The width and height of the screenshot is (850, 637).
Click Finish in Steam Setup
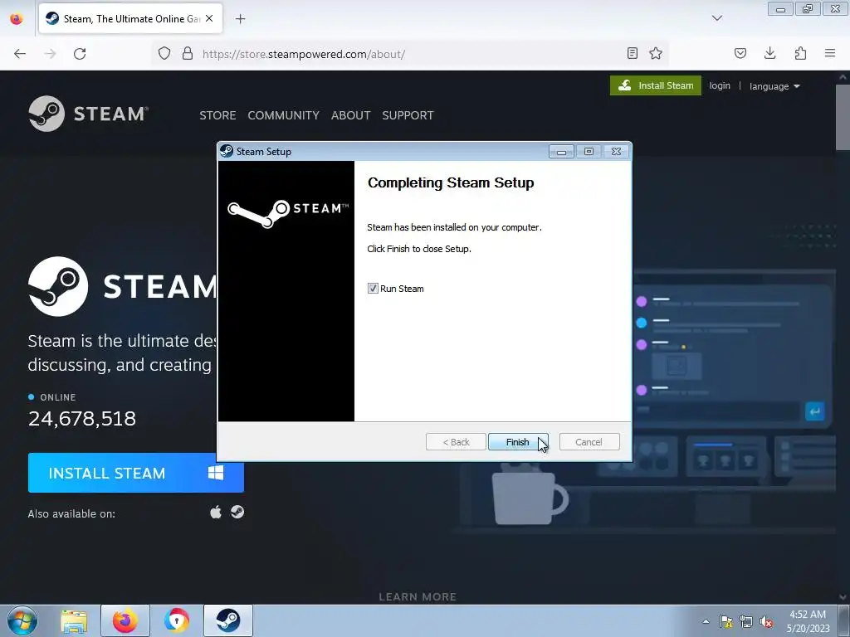[x=518, y=442]
